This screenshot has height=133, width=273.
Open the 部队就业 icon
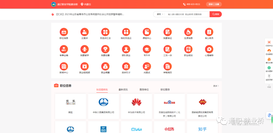[x=126, y=49]
